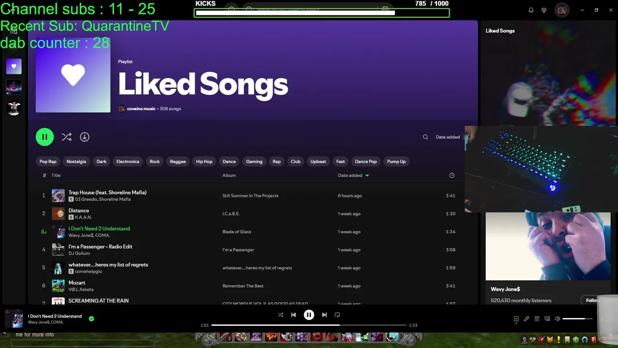Viewport: 618px width, 348px height.
Task: Click the Date added column header arrow
Action: [x=367, y=175]
